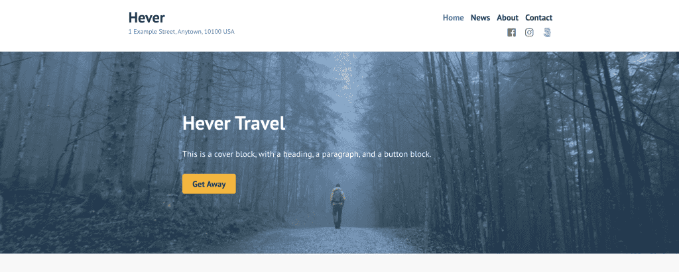679x272 pixels.
Task: Open the News menu item
Action: (x=480, y=18)
